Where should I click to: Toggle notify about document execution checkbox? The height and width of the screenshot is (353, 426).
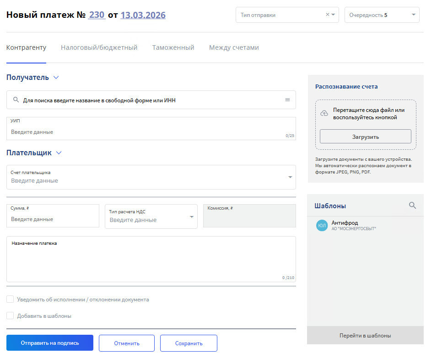pyautogui.click(x=10, y=299)
